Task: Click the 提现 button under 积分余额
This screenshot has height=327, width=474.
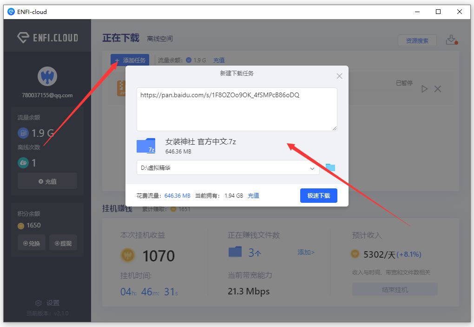Action: point(63,243)
